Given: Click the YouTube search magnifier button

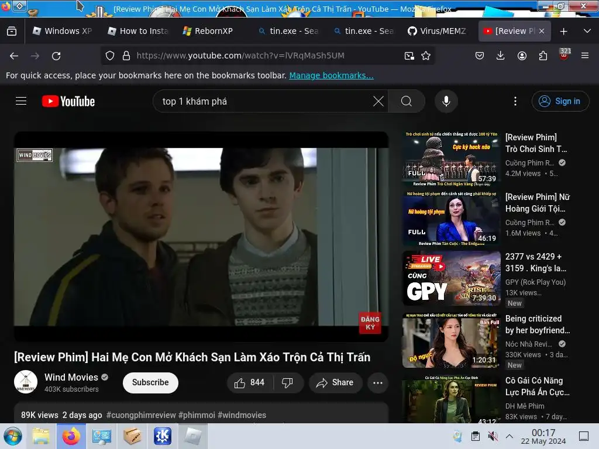Looking at the screenshot, I should point(407,102).
